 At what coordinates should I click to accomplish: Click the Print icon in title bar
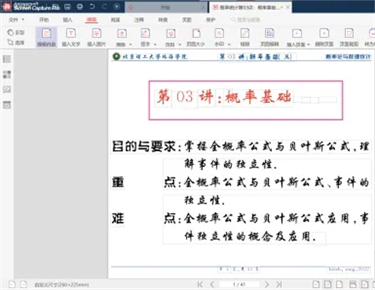pos(80,7)
